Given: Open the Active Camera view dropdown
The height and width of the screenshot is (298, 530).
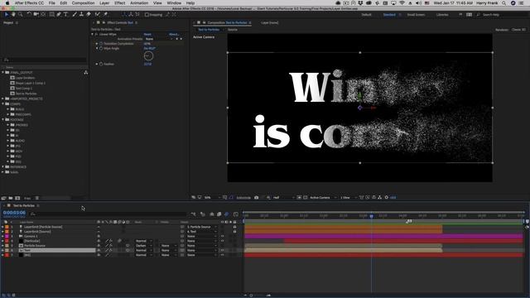Looking at the screenshot, I should [323, 197].
